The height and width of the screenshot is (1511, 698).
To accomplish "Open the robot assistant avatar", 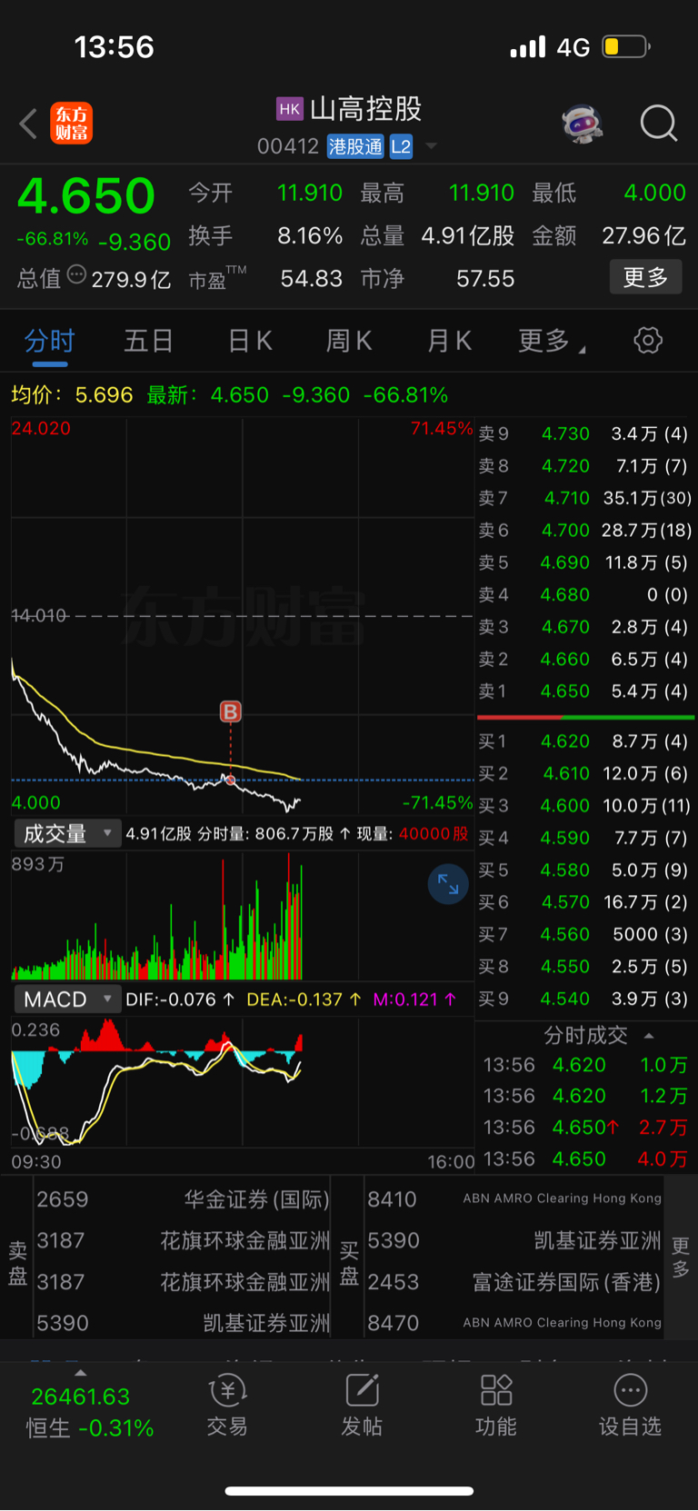I will coord(583,124).
